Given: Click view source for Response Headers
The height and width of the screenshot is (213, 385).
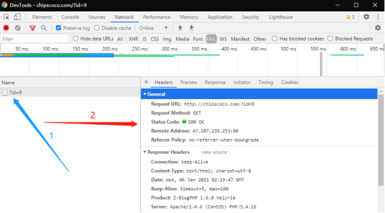Looking at the screenshot, I should pyautogui.click(x=214, y=152).
